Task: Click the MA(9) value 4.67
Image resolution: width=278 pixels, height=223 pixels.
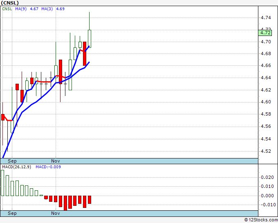Action: [34, 9]
